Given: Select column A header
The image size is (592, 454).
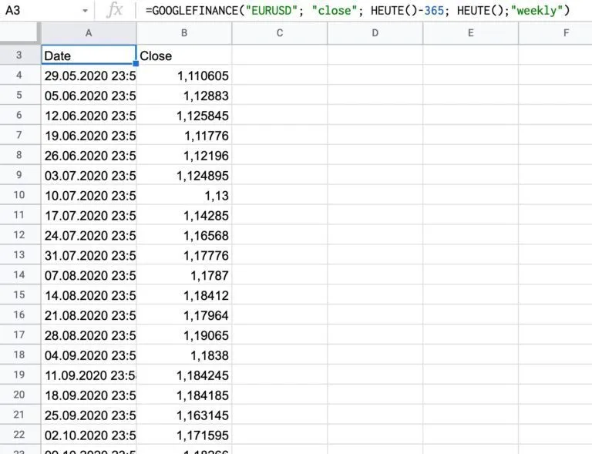Looking at the screenshot, I should coord(89,33).
